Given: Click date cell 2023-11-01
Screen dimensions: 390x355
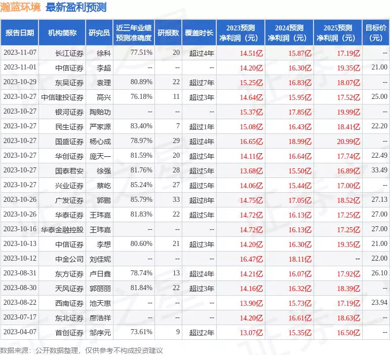Looking at the screenshot, I should [20, 67].
